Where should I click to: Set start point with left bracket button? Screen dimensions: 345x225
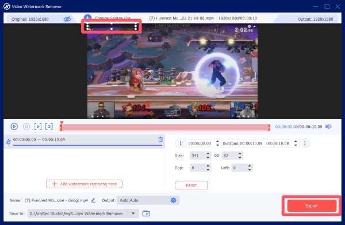181,143
